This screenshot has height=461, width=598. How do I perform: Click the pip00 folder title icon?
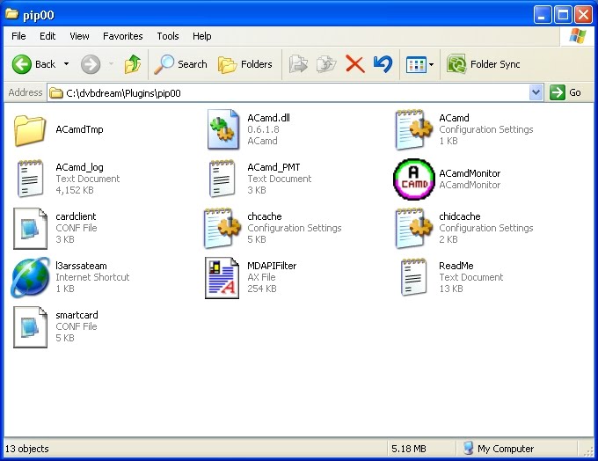click(11, 14)
